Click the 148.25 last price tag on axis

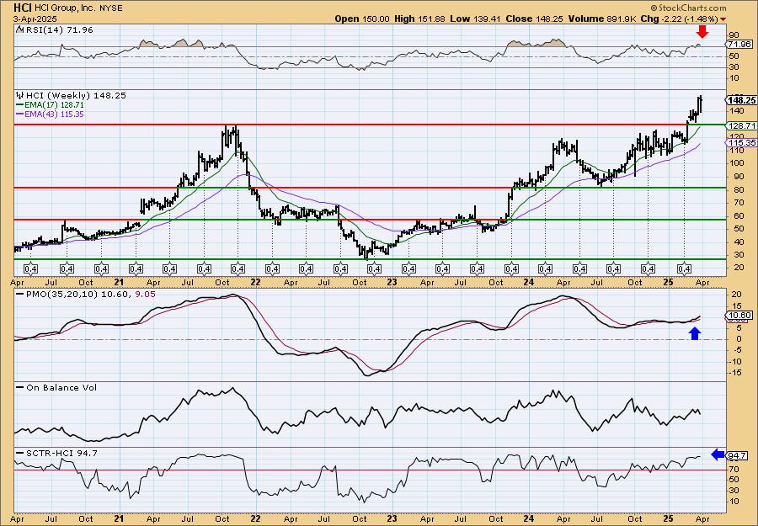click(741, 100)
